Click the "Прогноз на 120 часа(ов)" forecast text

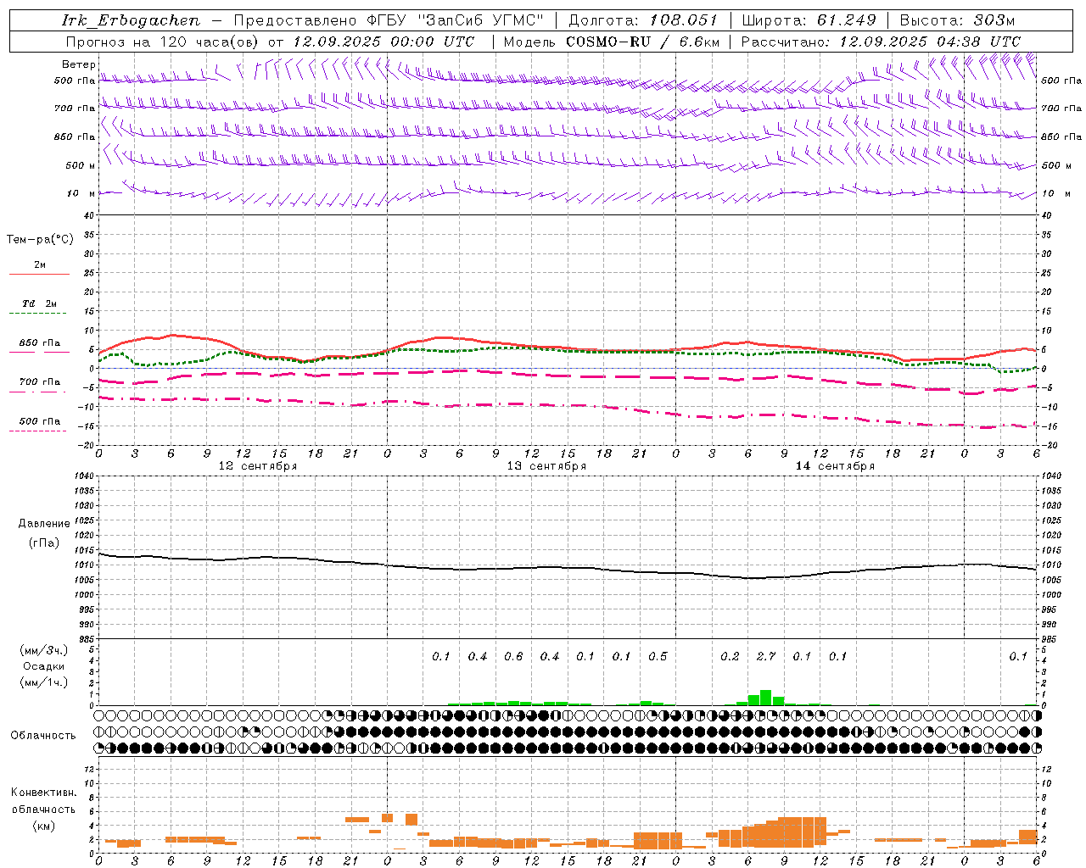[x=163, y=42]
